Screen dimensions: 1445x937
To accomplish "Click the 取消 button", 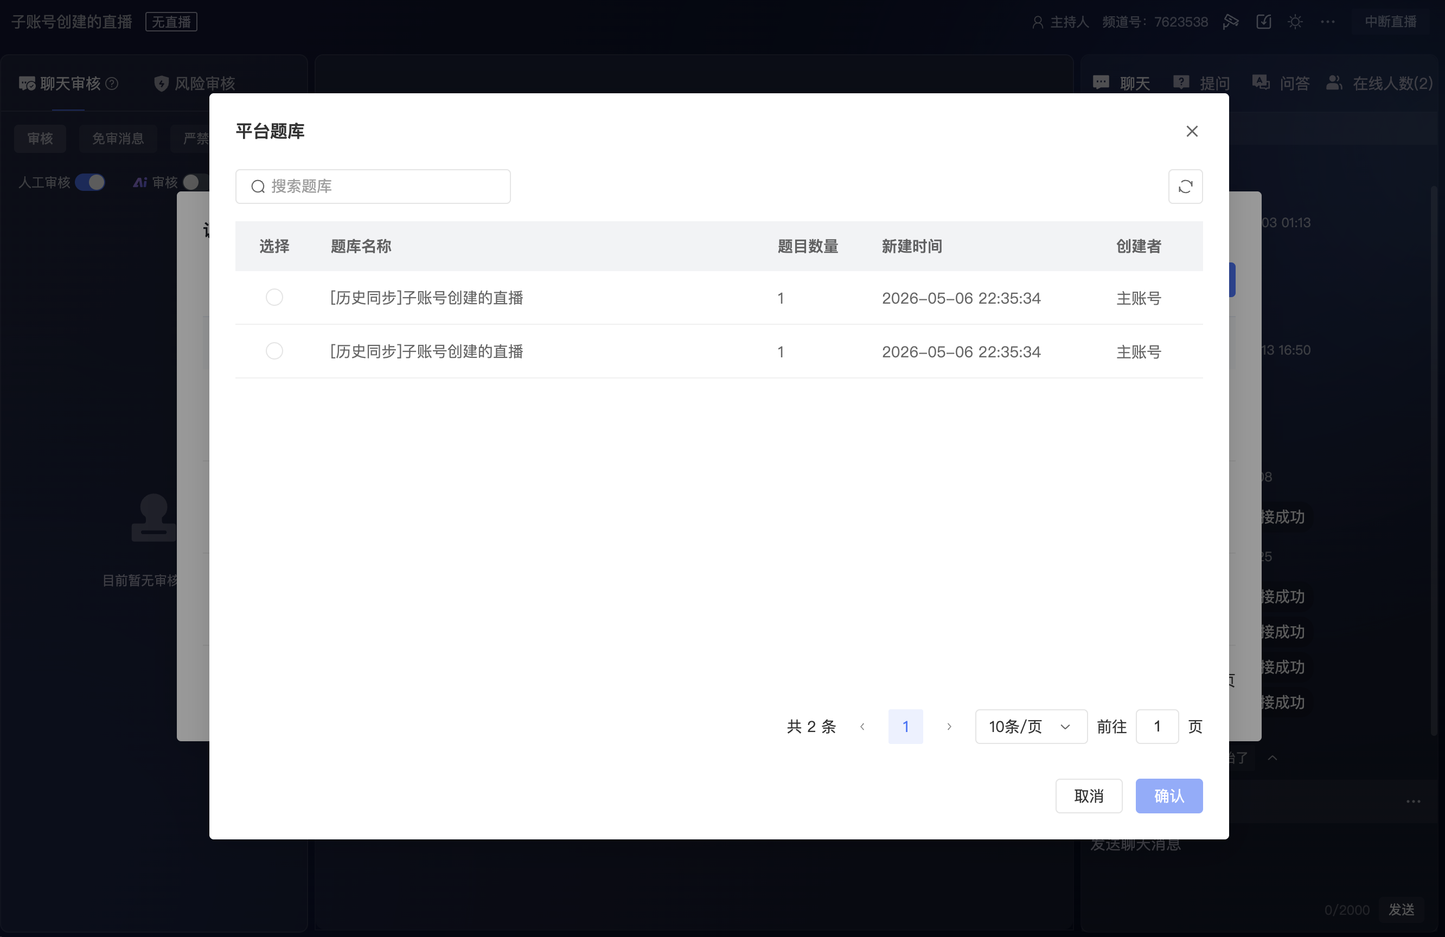I will [x=1089, y=795].
